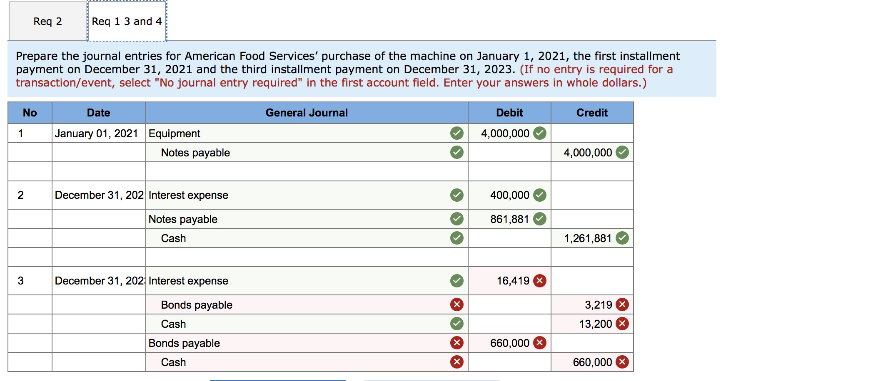Click red X in credit Bonds payable row
This screenshot has width=873, height=381.
456,304
